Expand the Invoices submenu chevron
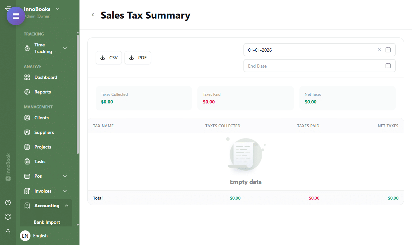Screen dimensions: 412x245 point(65,191)
